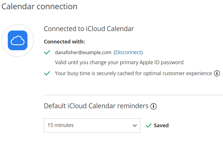Disconnect the iCloud calendar account
Screen dimensions: 223x150
point(128,52)
